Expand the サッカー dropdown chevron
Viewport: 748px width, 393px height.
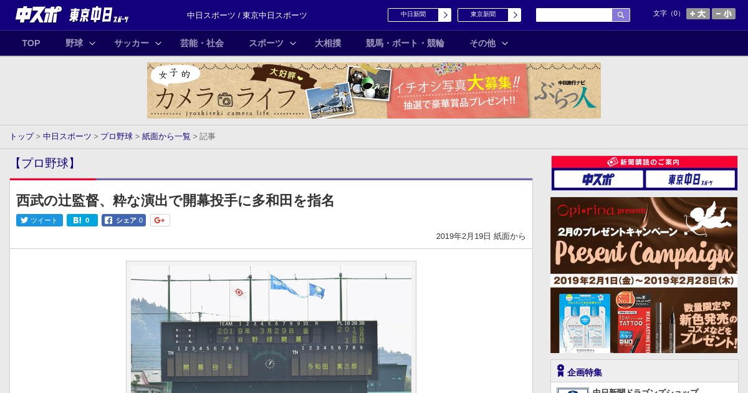pos(158,43)
